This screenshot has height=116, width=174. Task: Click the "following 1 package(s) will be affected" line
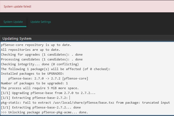[x=55, y=69]
